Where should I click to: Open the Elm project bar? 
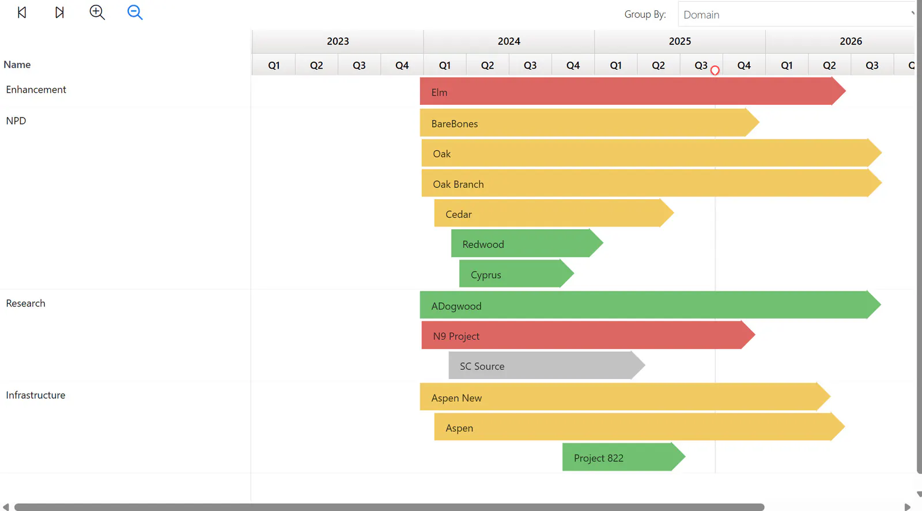point(633,91)
